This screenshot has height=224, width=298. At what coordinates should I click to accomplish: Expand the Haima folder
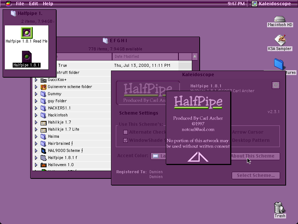[36, 137]
